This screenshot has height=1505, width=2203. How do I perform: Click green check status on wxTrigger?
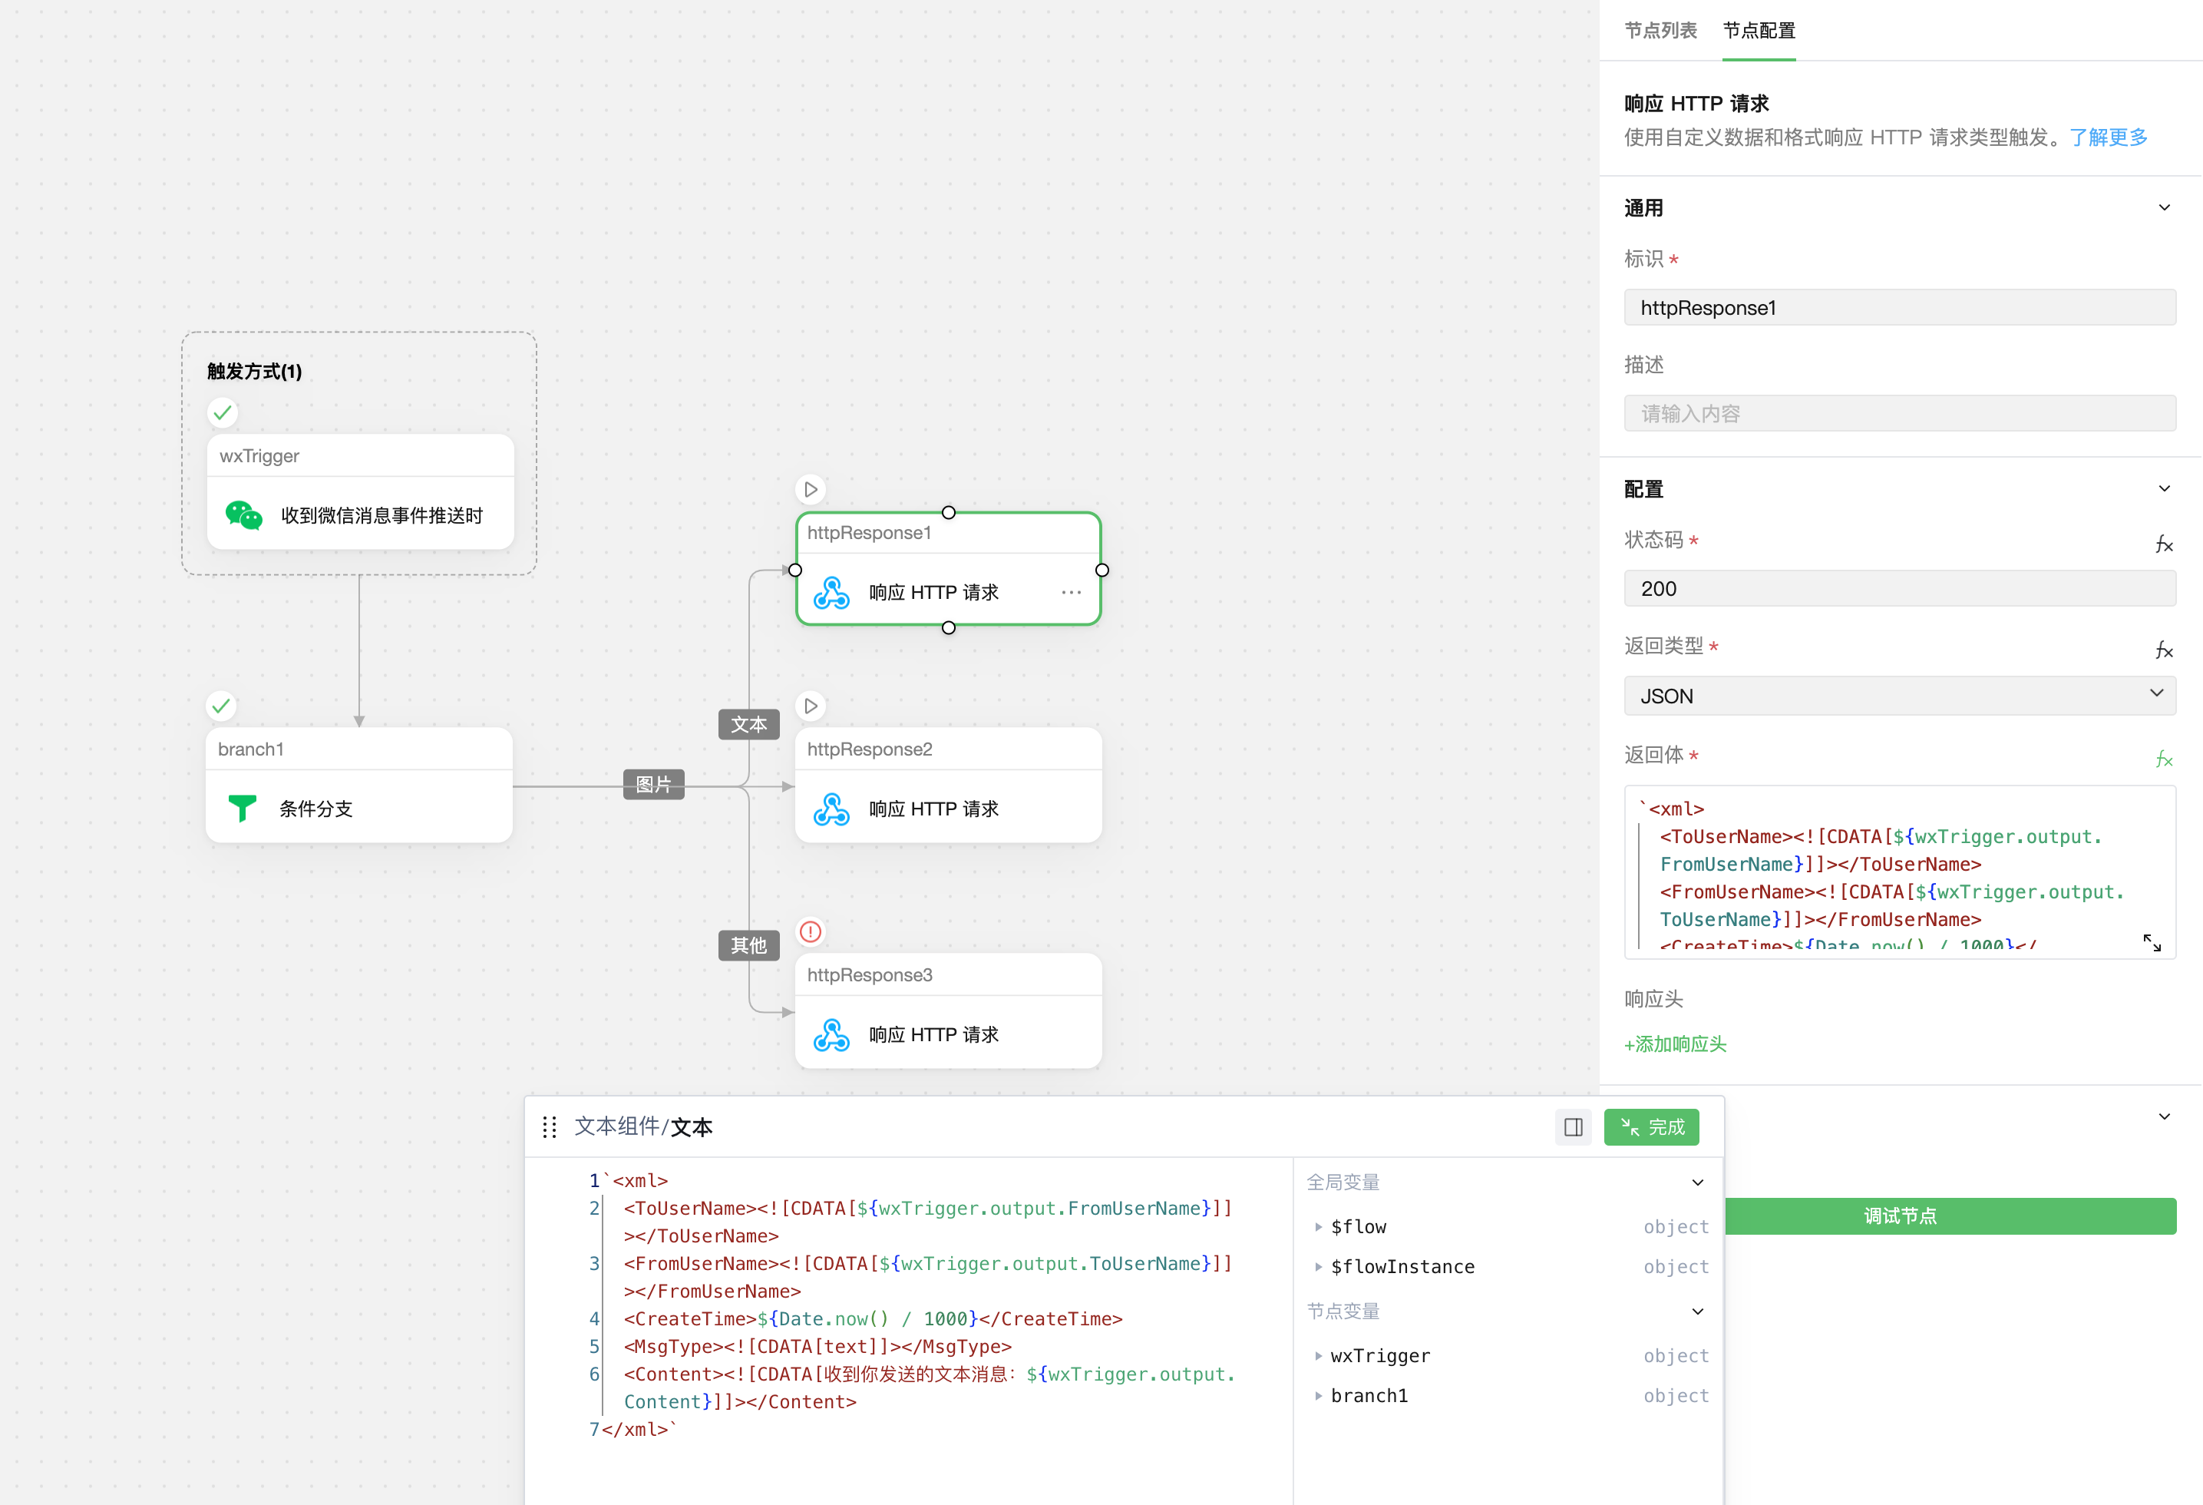click(x=222, y=412)
